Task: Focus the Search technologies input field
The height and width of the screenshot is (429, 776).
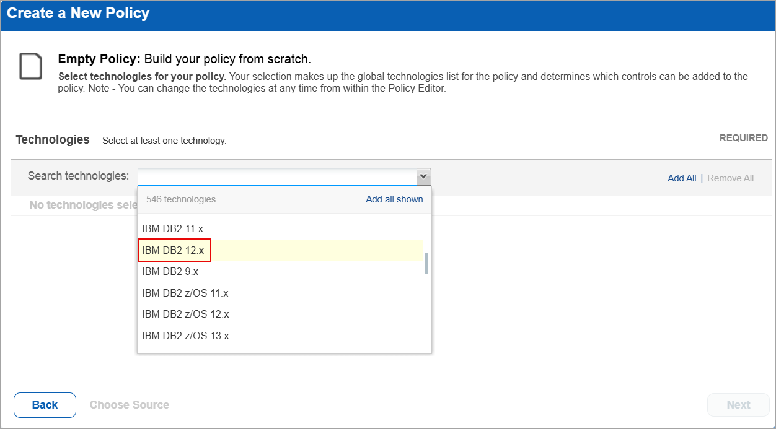Action: [277, 176]
